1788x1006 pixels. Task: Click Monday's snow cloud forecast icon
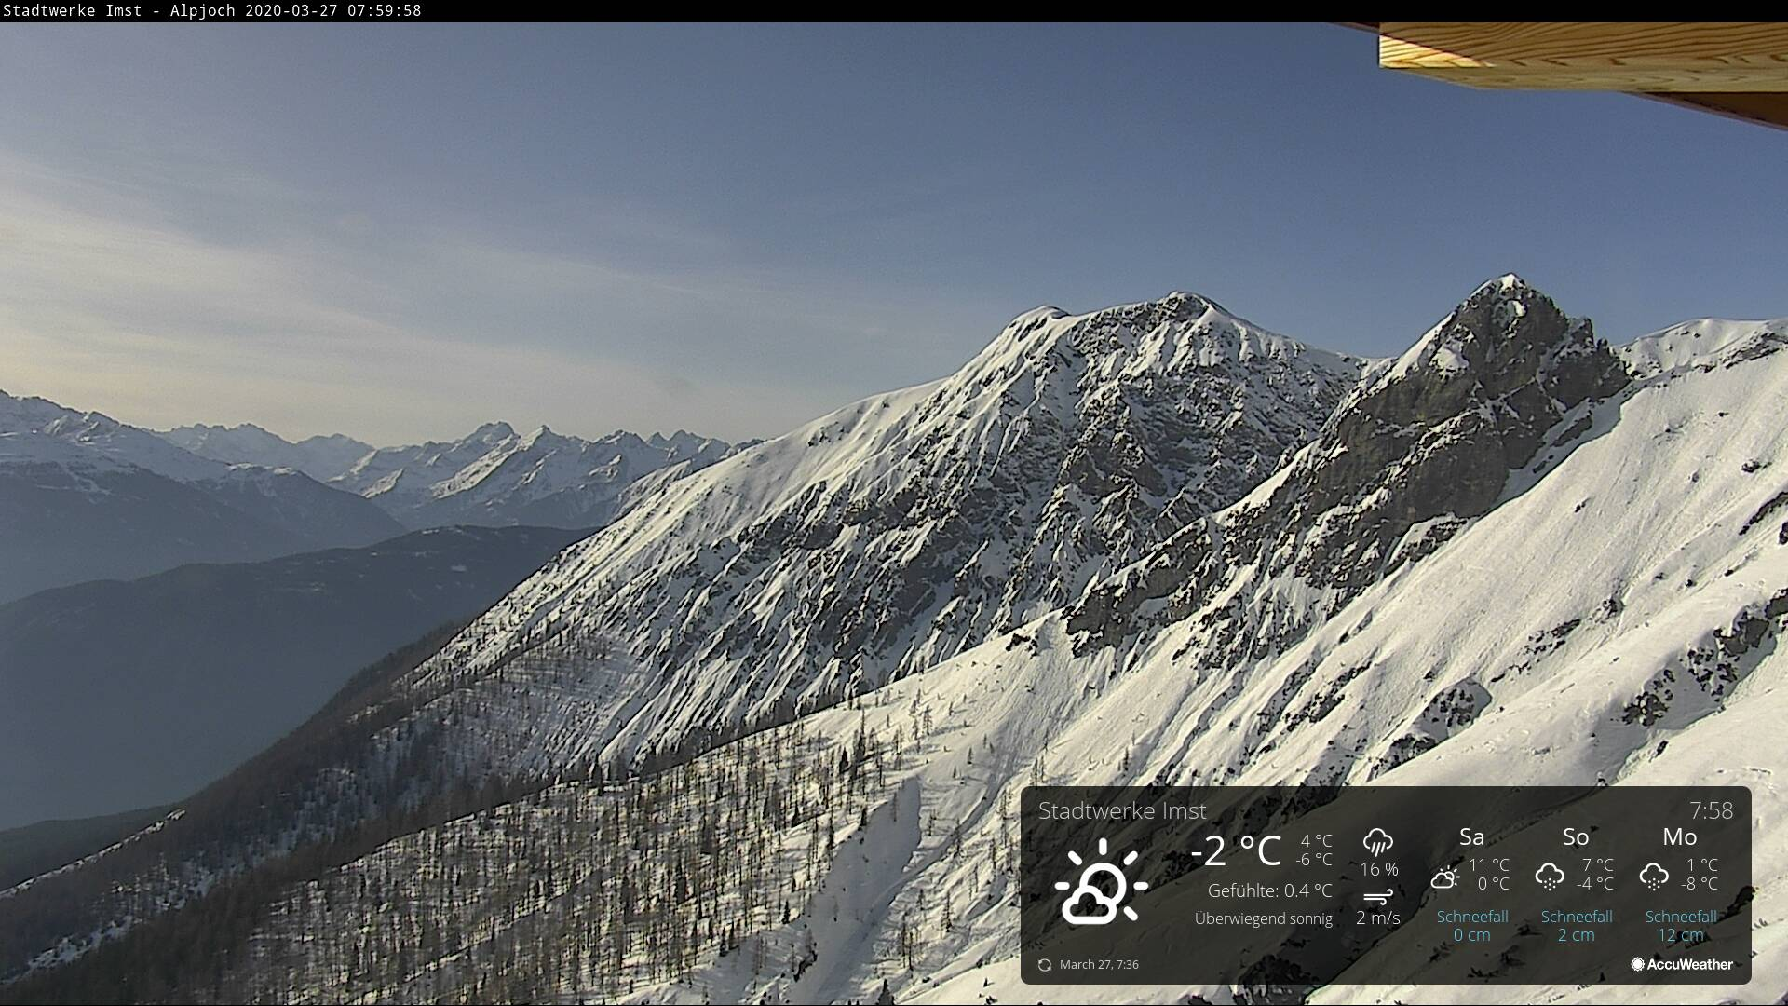tap(1654, 877)
